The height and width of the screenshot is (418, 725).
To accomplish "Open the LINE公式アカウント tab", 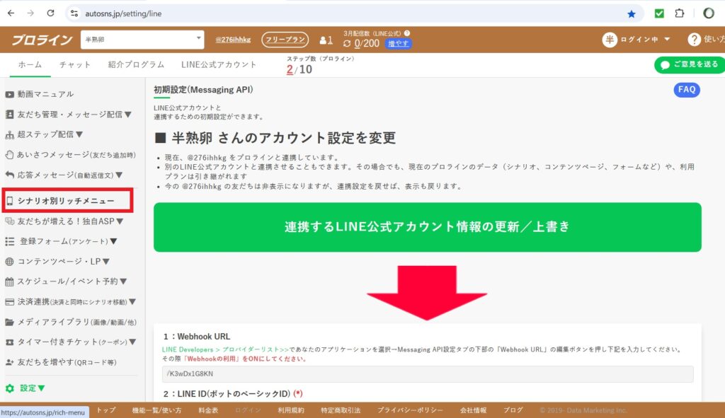I will click(x=219, y=64).
